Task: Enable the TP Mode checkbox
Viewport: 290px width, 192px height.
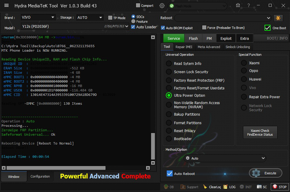Action: click(x=110, y=18)
